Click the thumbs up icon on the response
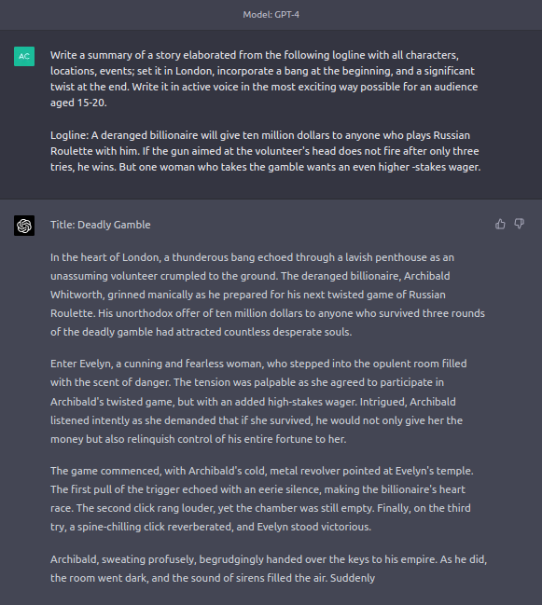Image resolution: width=542 pixels, height=605 pixels. pos(500,224)
